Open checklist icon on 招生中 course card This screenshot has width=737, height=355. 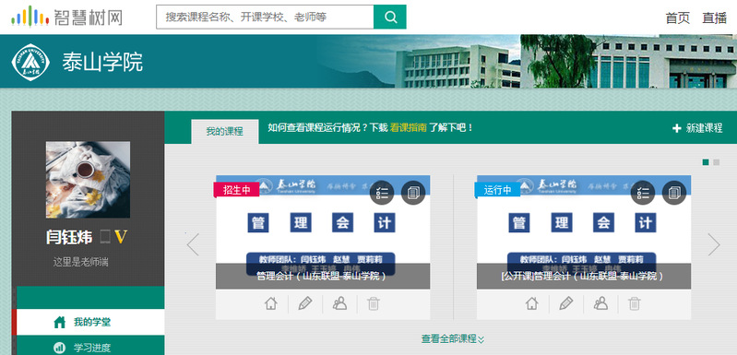(x=382, y=193)
